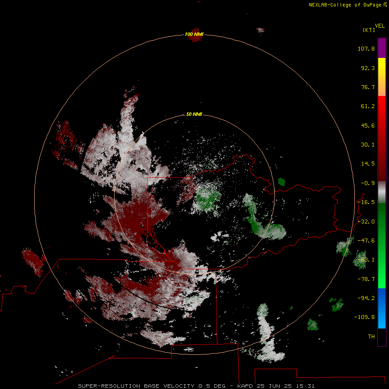The image size is (389, 389).
Task: Select the 50 NMI range ring label
Action: click(x=194, y=114)
